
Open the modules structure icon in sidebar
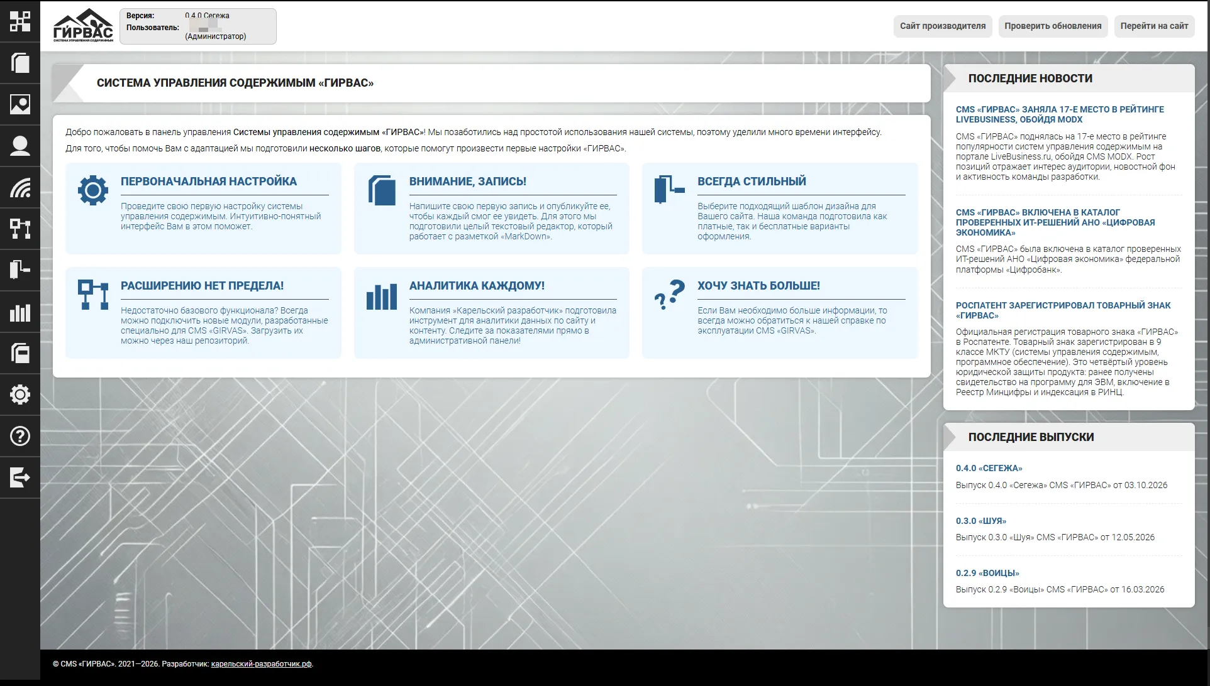point(20,229)
